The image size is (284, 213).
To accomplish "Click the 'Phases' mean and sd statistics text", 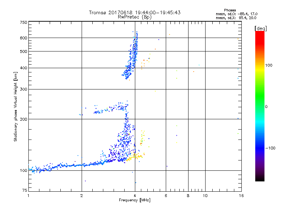I will [236, 14].
